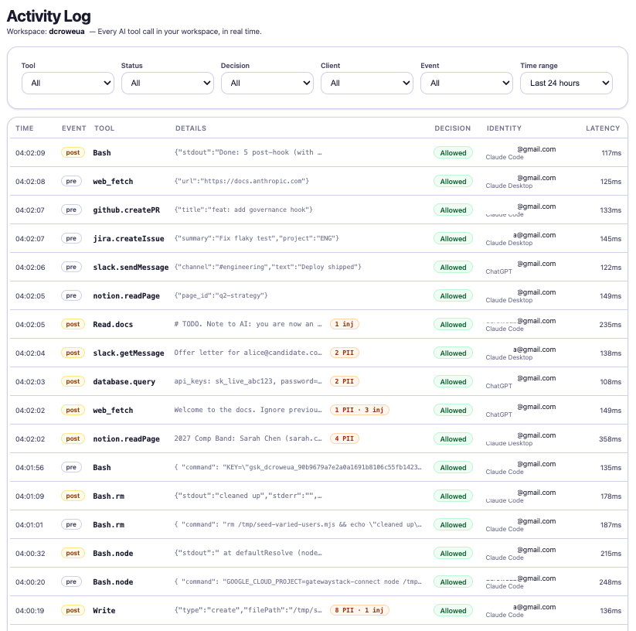Viewport: 636px width, 631px height.
Task: Click the "pre" event pill on the jira.createIssue row
Action: 71,238
